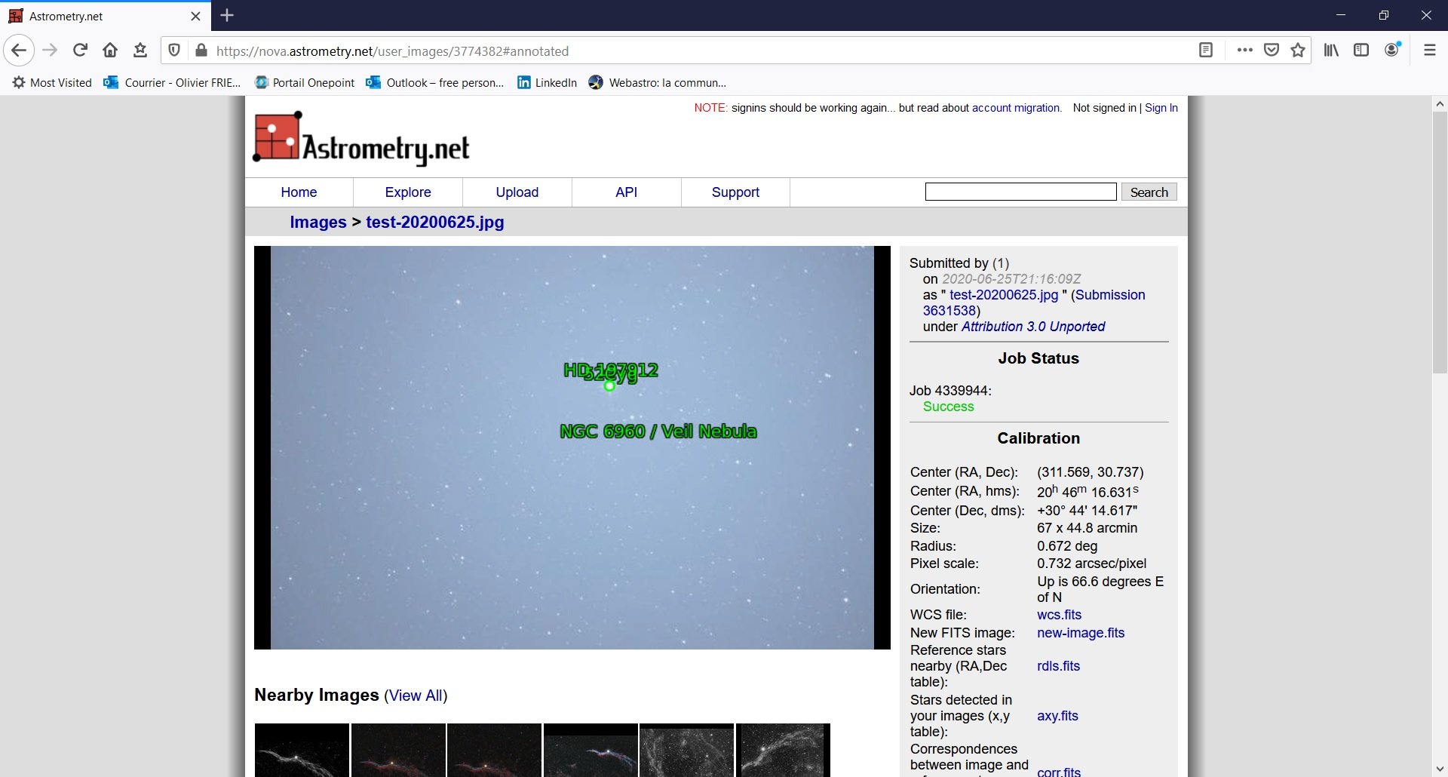
Task: Open the fourth nearby image thumbnail
Action: [591, 750]
